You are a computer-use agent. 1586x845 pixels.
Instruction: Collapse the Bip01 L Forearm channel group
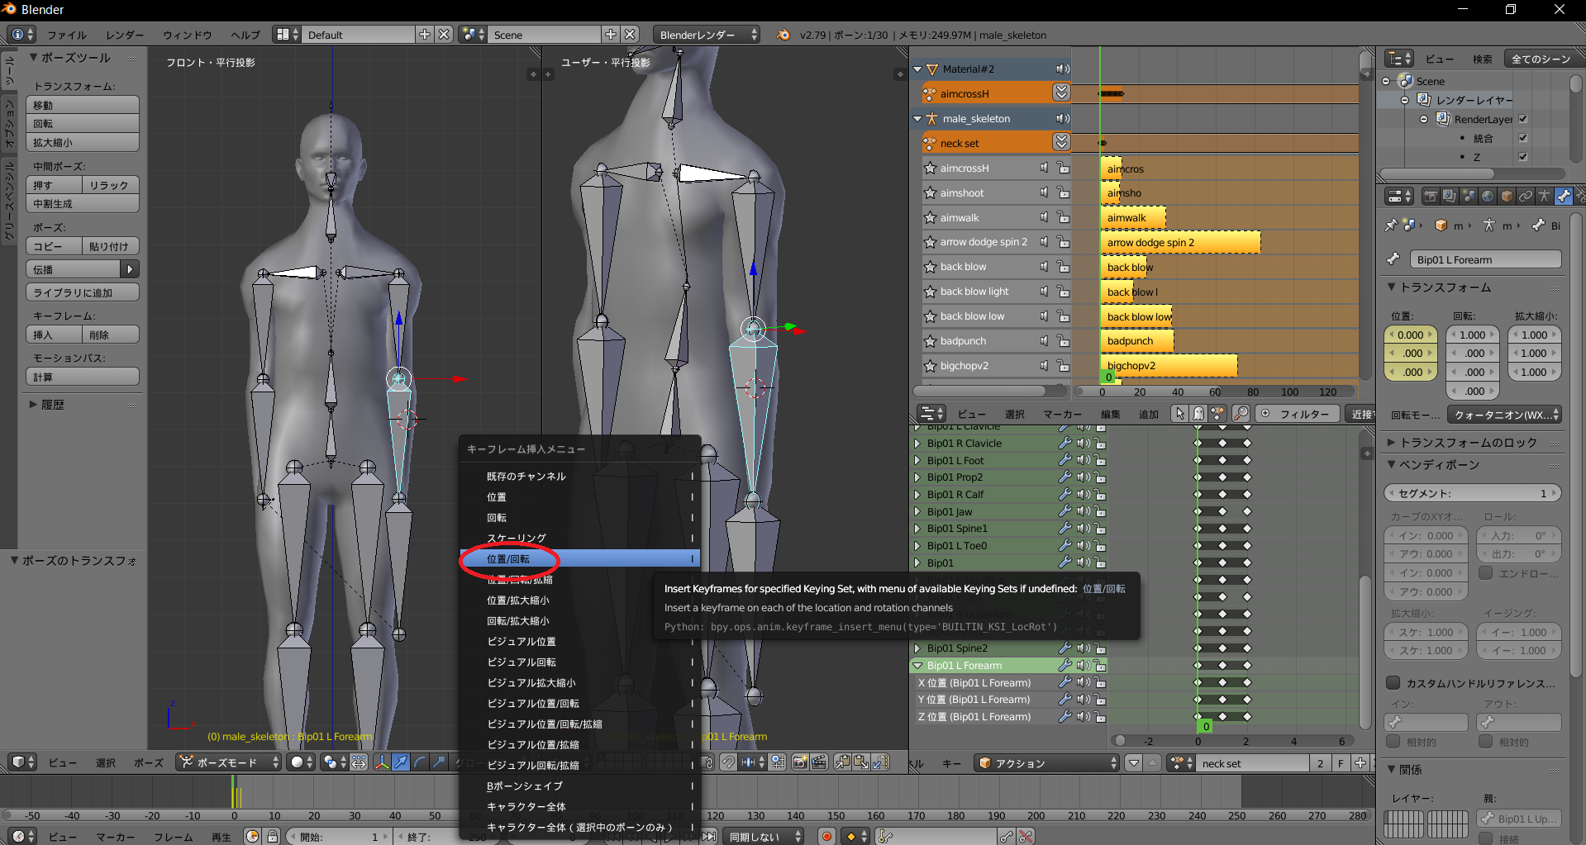pyautogui.click(x=917, y=666)
